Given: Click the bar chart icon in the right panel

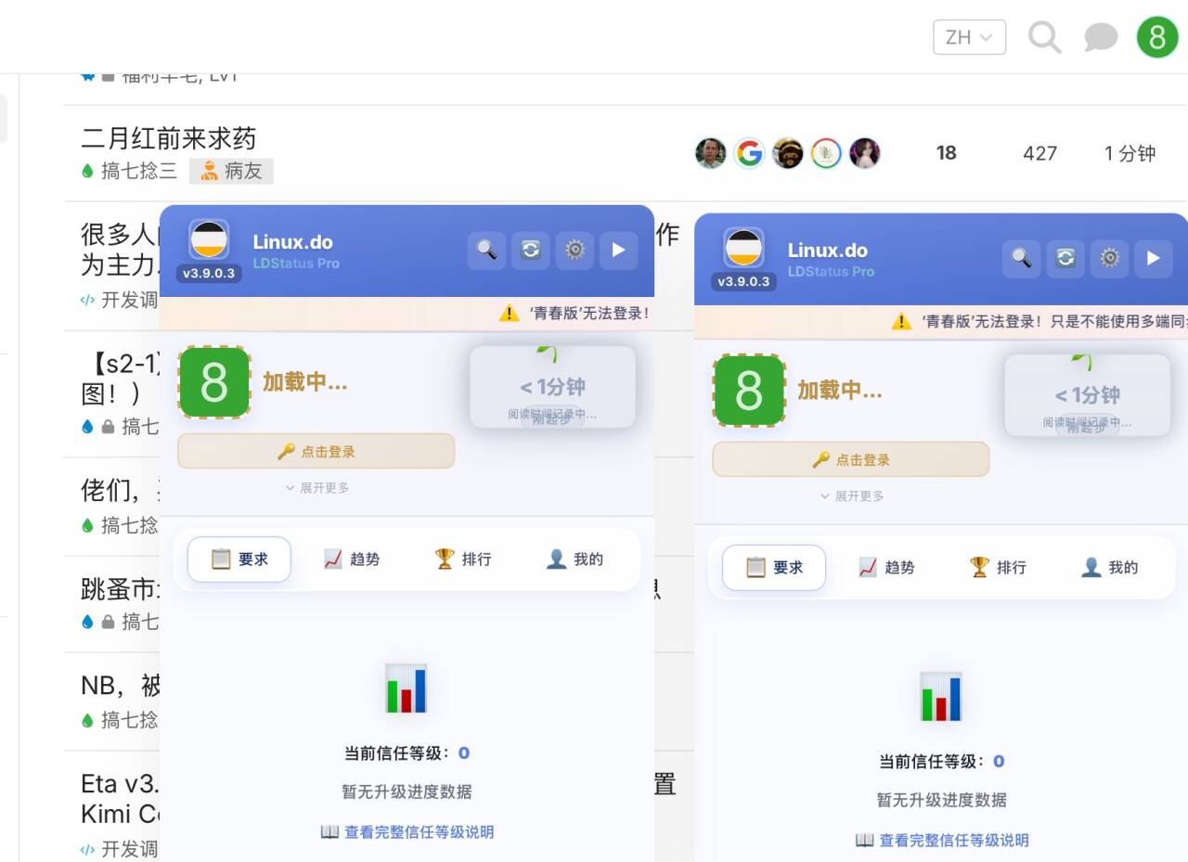Looking at the screenshot, I should coord(941,697).
